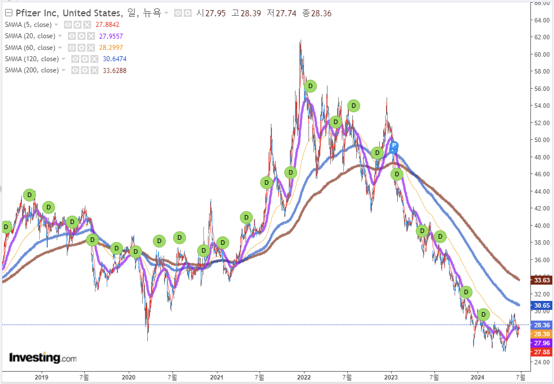Collapse the legend with the minus box icon

(x=9, y=13)
